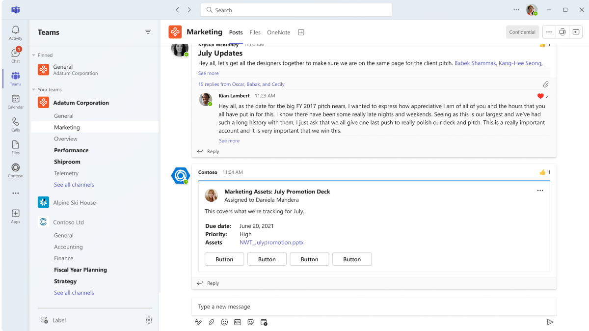Switch to the OneNote tab

click(x=279, y=32)
